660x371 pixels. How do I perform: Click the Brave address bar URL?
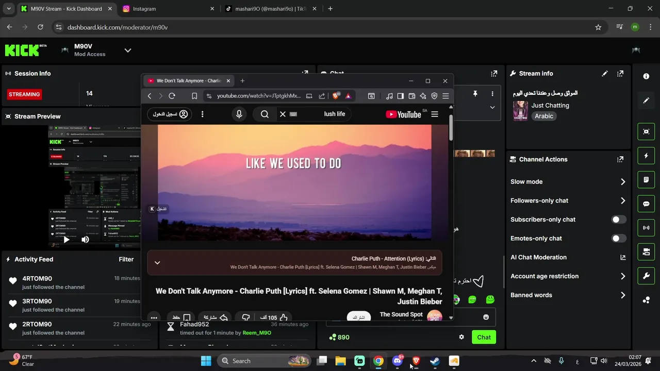pos(259,96)
